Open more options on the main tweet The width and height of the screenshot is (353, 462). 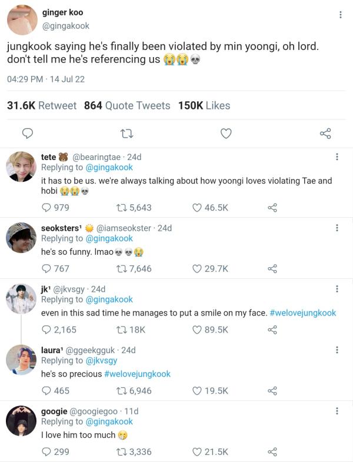[x=341, y=15]
